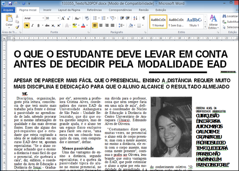
Task: Apply the Sem Esp... style
Action: [x=176, y=22]
